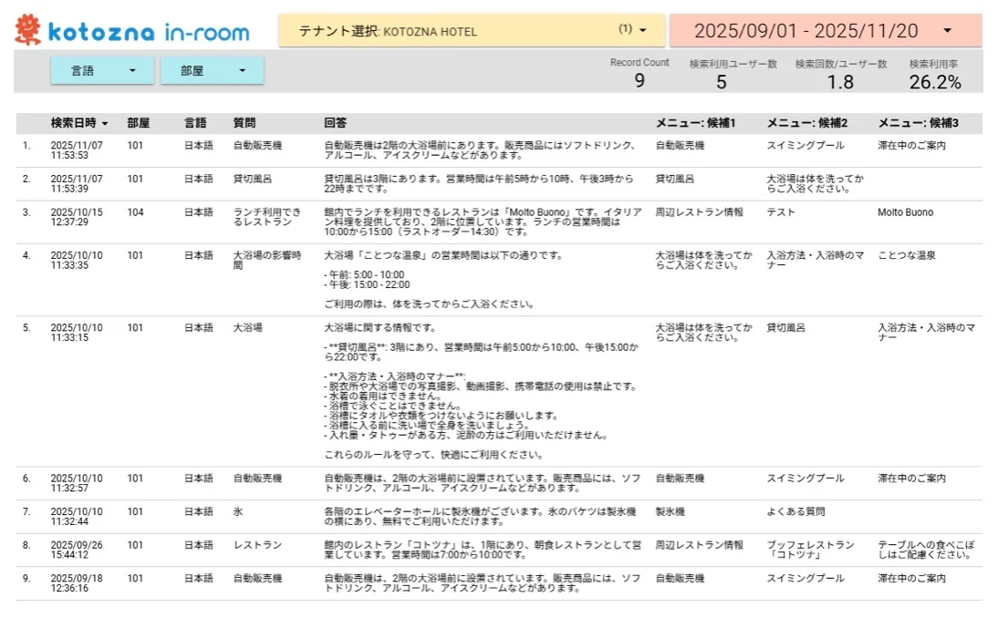Image resolution: width=998 pixels, height=618 pixels.
Task: Click menu candidate 貸切風呂 in row 5 候補2
Action: (785, 328)
